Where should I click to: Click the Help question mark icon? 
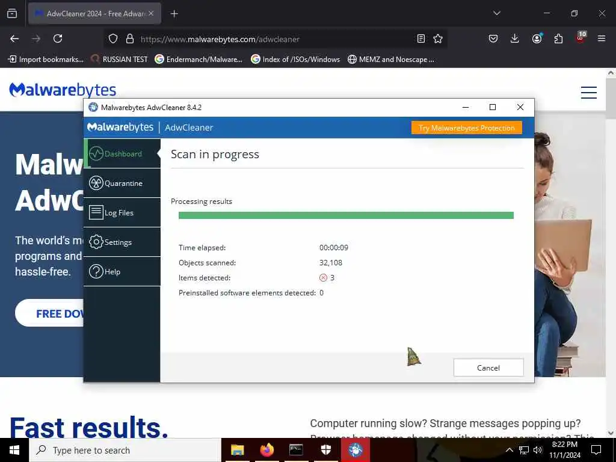tap(96, 271)
